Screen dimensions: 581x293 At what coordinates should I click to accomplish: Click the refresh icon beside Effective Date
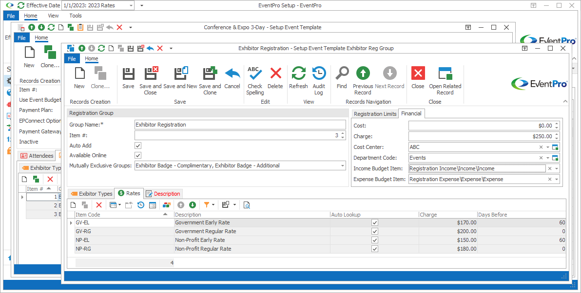point(21,5)
